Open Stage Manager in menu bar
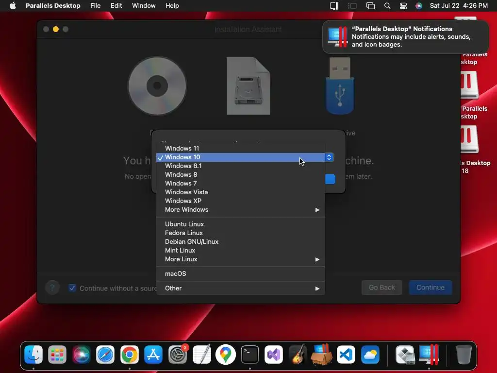Viewport: 497px width, 373px height. point(352,5)
